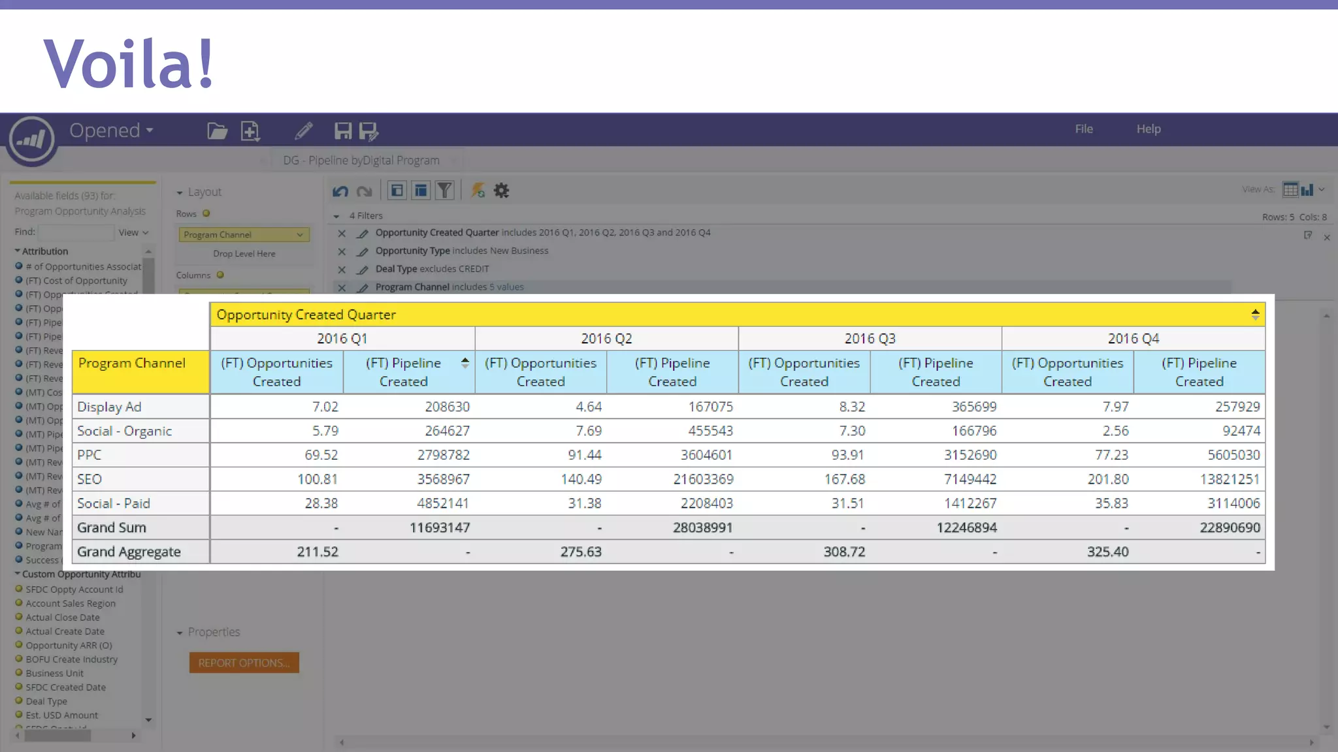Open the File menu
This screenshot has height=752, width=1338.
[1084, 129]
